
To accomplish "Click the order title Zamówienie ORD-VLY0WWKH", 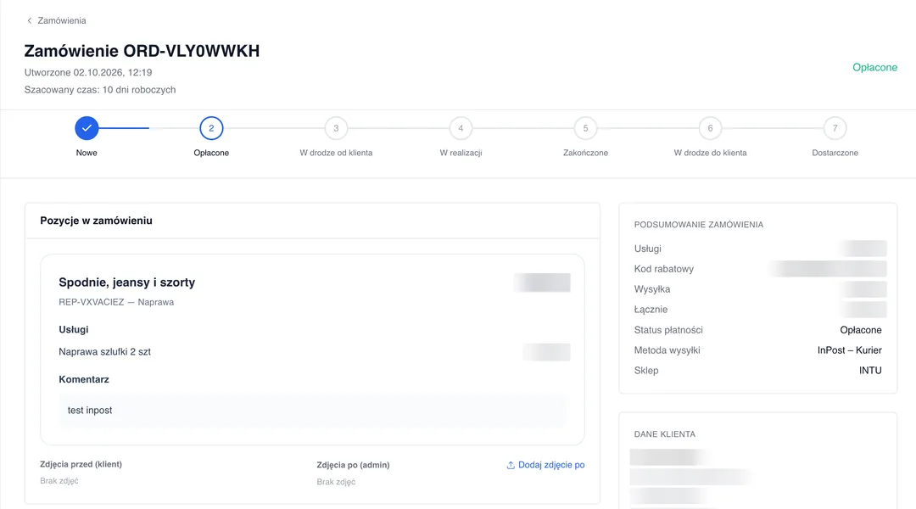I will tap(142, 51).
